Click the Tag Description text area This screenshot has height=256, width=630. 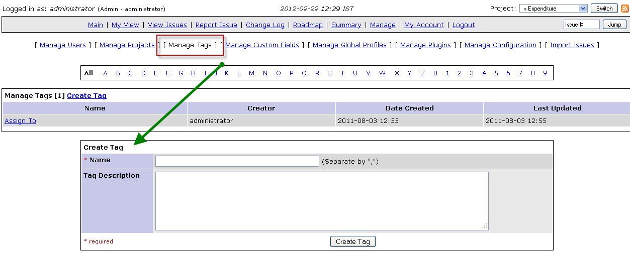click(322, 201)
